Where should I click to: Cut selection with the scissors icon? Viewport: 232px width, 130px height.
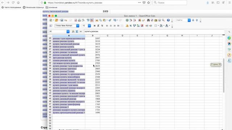(x=97, y=20)
